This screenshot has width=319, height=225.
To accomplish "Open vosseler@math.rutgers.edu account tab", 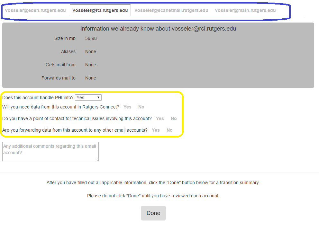I will click(245, 10).
